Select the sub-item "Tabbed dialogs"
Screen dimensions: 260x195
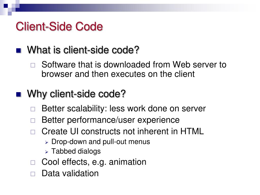pyautogui.click(x=76, y=151)
